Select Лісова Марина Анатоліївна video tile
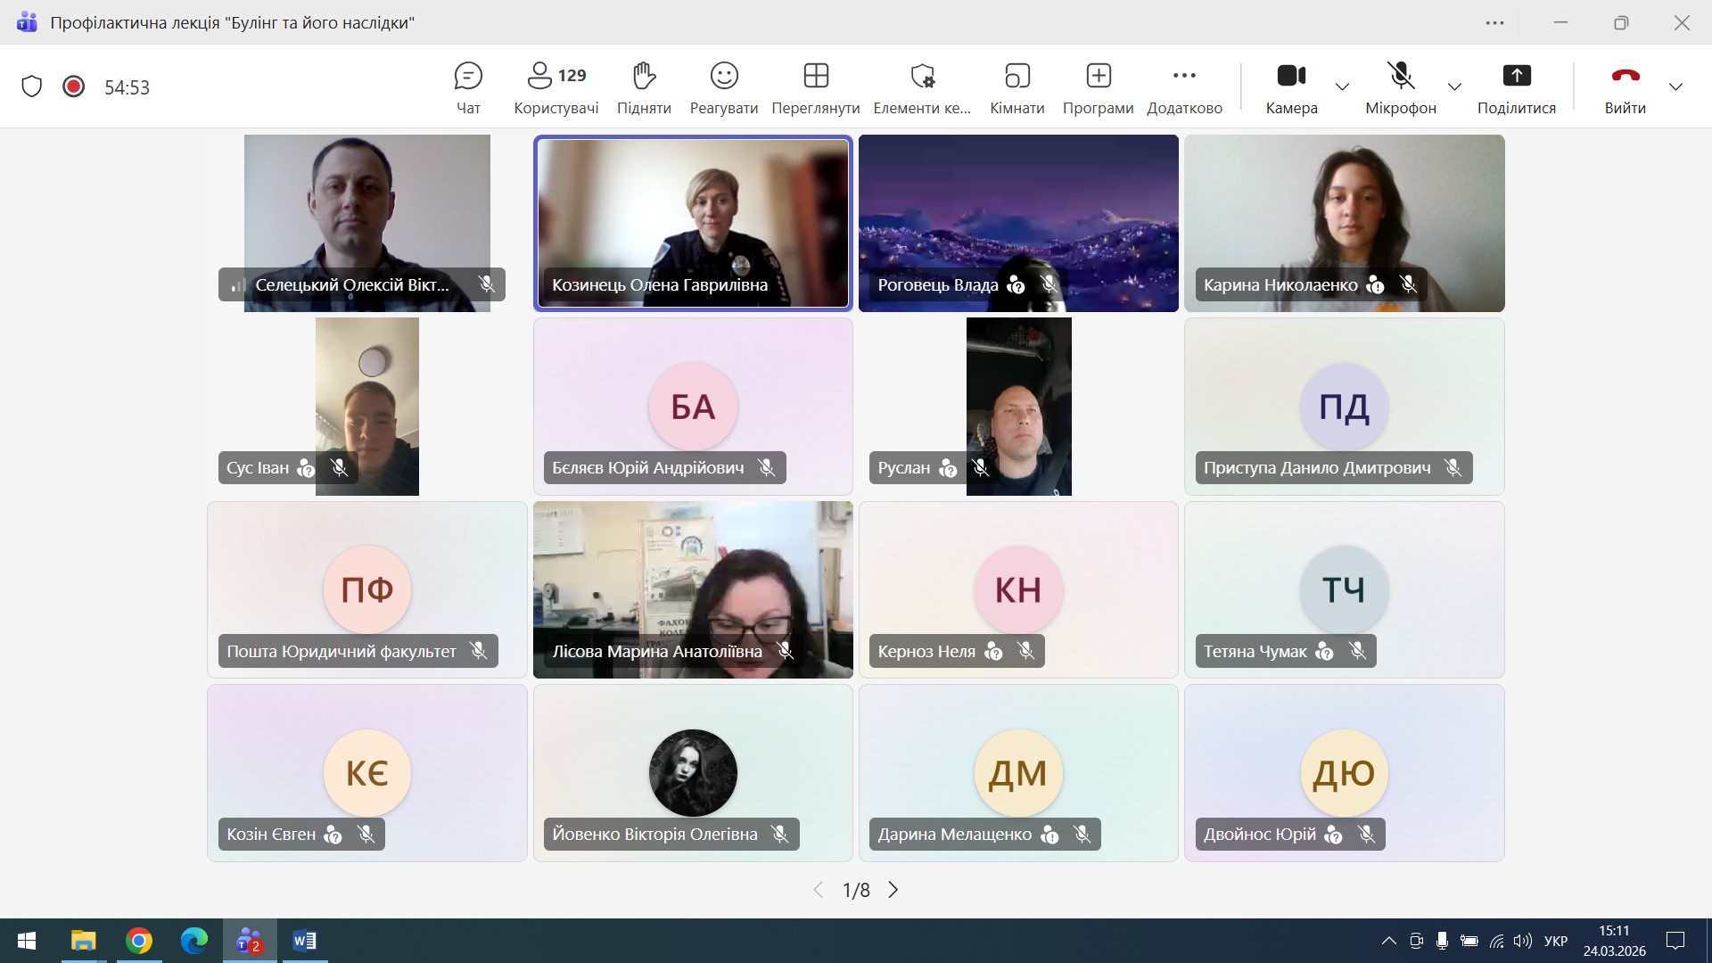 click(693, 580)
